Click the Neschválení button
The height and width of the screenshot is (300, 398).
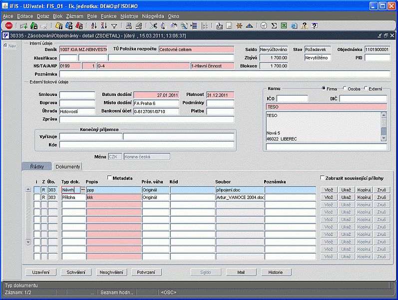click(x=111, y=272)
